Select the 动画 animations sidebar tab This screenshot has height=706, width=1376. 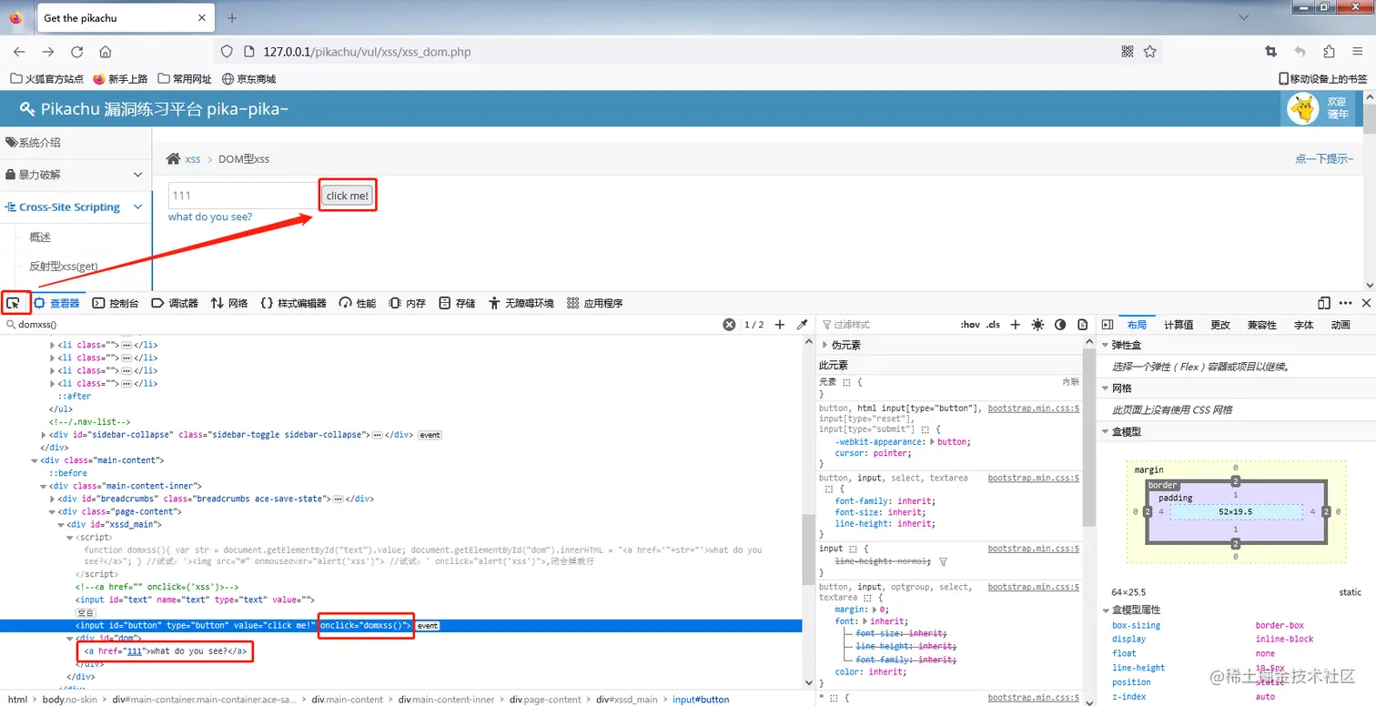[1341, 325]
